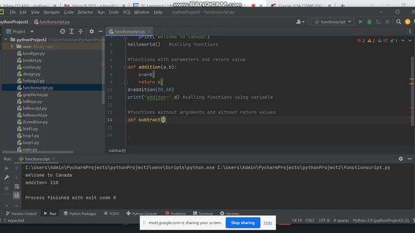This screenshot has width=415, height=233.
Task: Click subtract() editor breadcrumb
Action: [117, 151]
